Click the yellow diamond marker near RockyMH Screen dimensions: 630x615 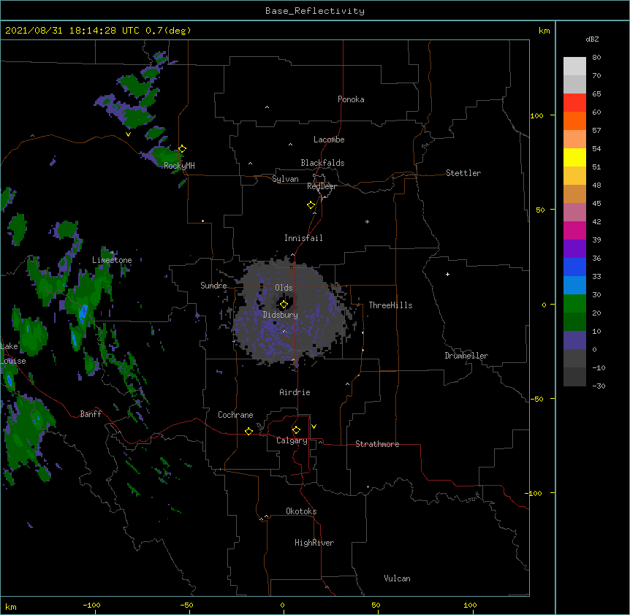coord(183,149)
